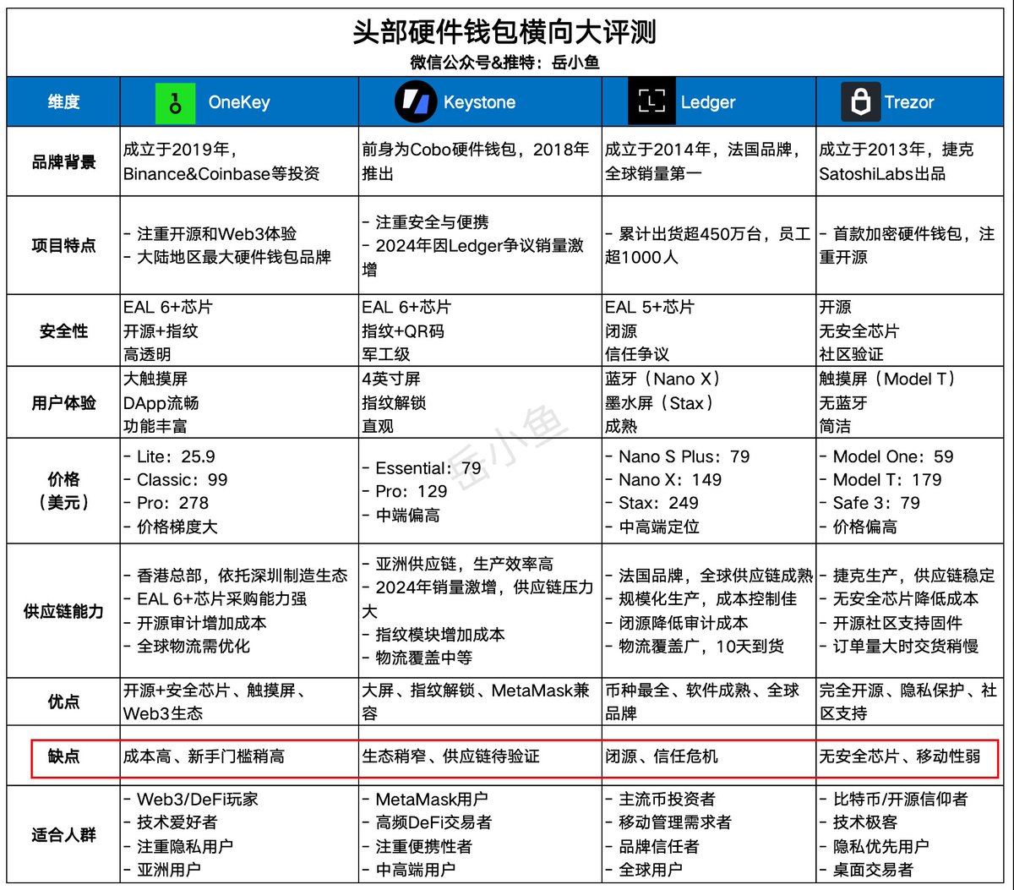Click the 品牌背景 row label
Image resolution: width=1014 pixels, height=890 pixels.
(x=63, y=161)
